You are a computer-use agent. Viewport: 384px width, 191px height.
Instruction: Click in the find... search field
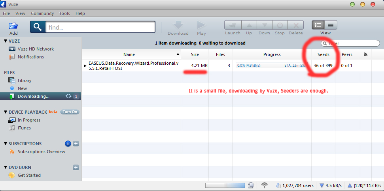(100, 27)
